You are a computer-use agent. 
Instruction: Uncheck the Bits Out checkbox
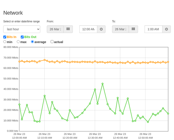click(x=22, y=37)
